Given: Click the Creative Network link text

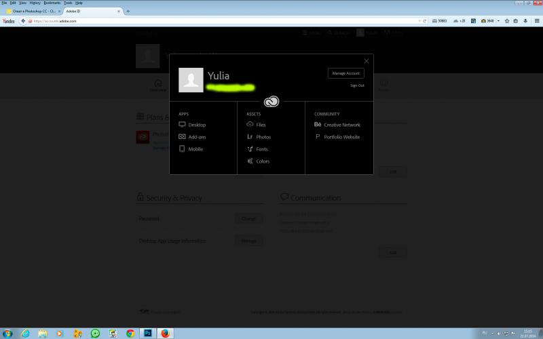Looking at the screenshot, I should click(342, 125).
